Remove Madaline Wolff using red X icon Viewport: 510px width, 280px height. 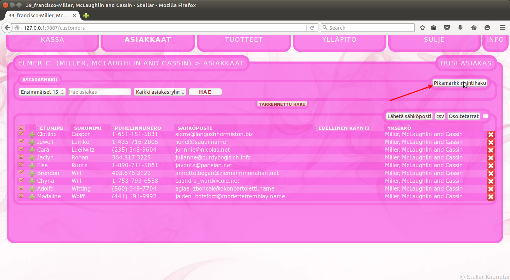491,197
